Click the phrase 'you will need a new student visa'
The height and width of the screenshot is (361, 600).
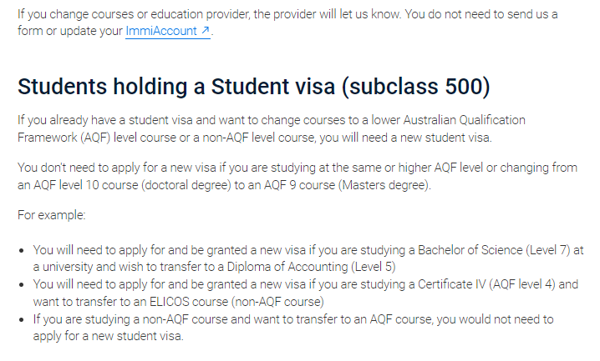[404, 138]
